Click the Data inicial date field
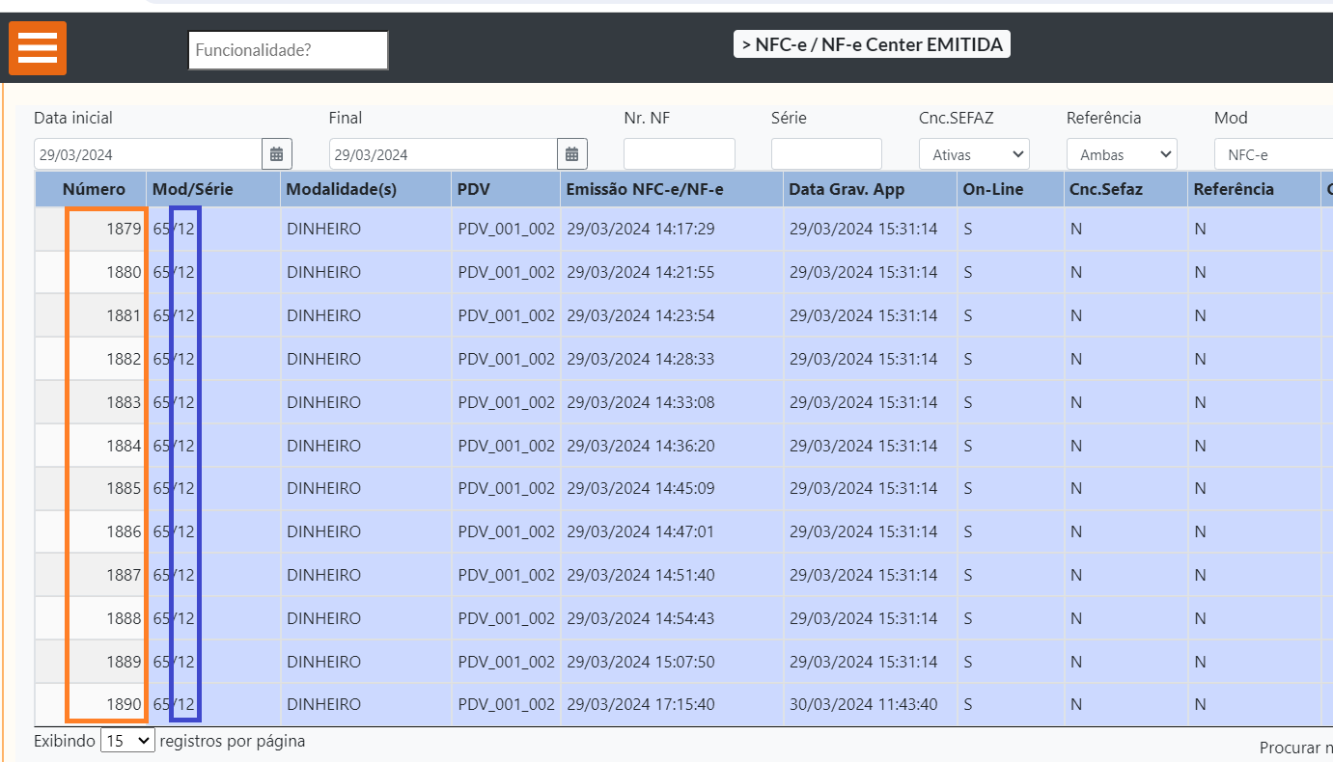The height and width of the screenshot is (762, 1333). 148,154
